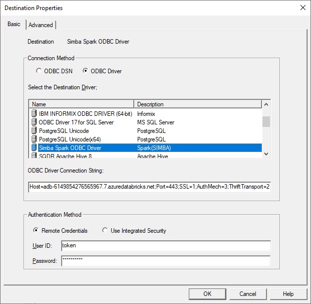Viewport: 311px width, 304px height.
Task: Click the IBM INFORMIX driver database icon
Action: click(x=34, y=114)
